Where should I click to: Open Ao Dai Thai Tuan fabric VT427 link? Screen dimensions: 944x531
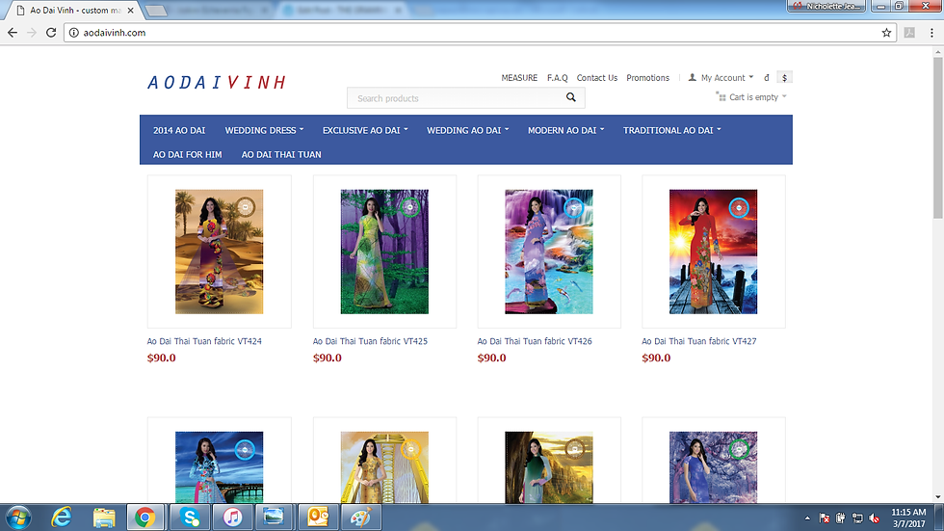coord(698,341)
